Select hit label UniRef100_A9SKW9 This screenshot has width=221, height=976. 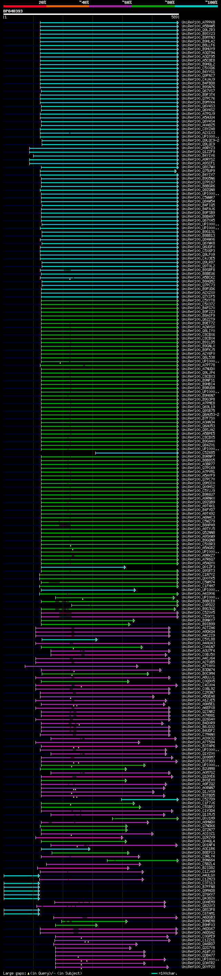(198, 537)
